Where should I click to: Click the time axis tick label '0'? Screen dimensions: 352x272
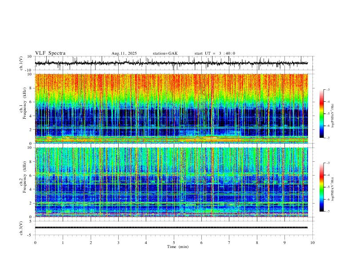pos(35,243)
